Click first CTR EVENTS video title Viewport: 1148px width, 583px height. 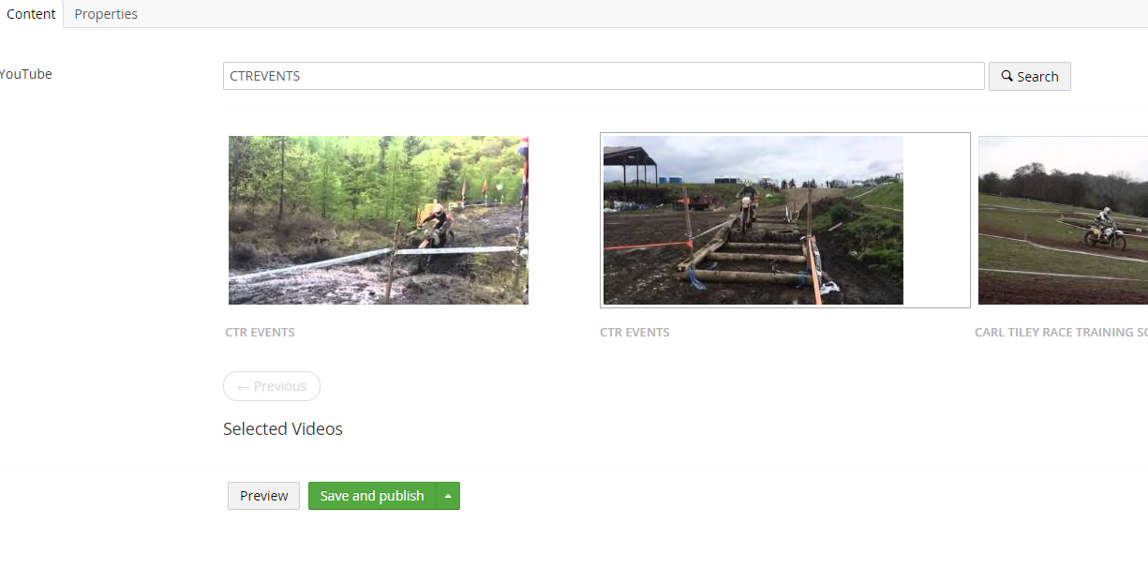click(x=260, y=333)
